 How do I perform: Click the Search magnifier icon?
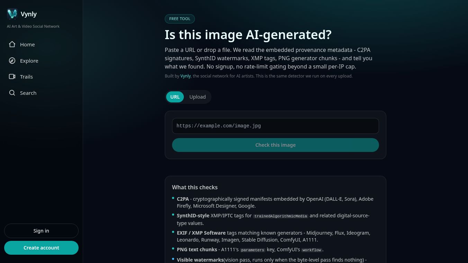point(12,93)
